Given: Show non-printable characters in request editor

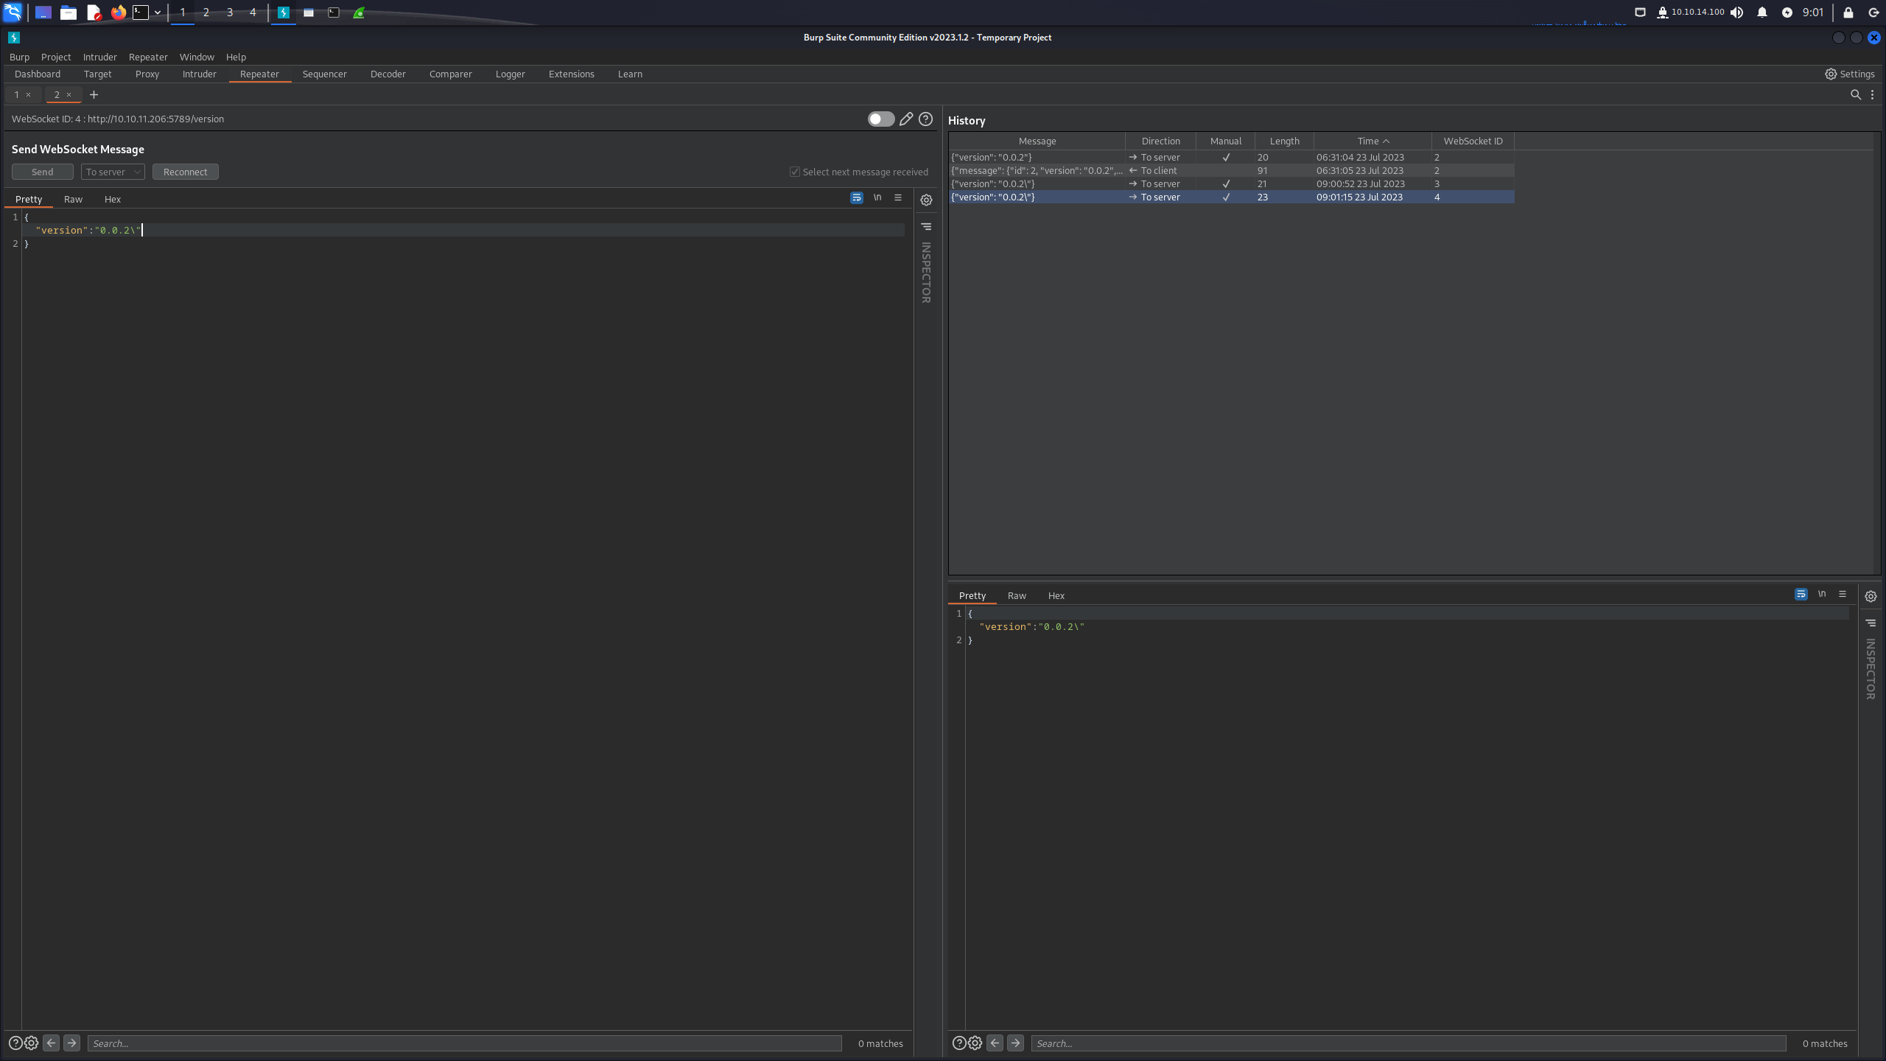Looking at the screenshot, I should click(877, 198).
